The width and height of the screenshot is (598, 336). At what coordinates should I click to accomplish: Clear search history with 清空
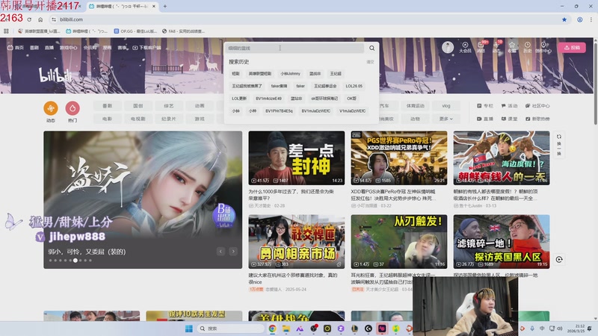point(370,62)
